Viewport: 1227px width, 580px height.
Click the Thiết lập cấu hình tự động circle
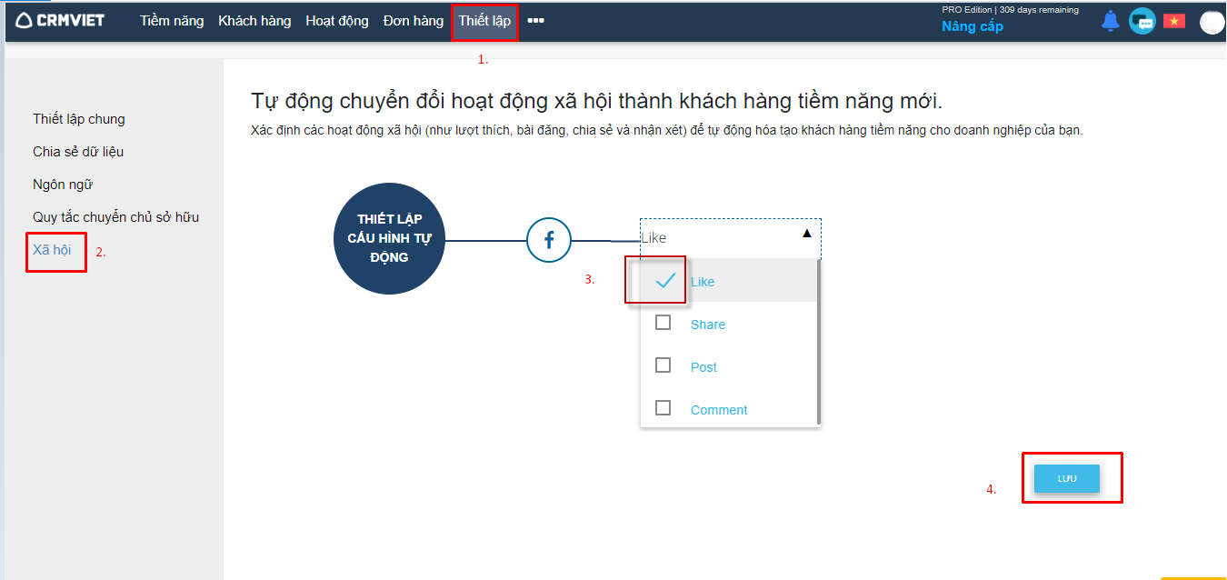(389, 239)
